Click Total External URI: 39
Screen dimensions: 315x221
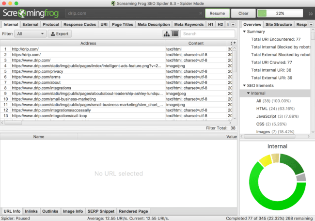[271, 78]
